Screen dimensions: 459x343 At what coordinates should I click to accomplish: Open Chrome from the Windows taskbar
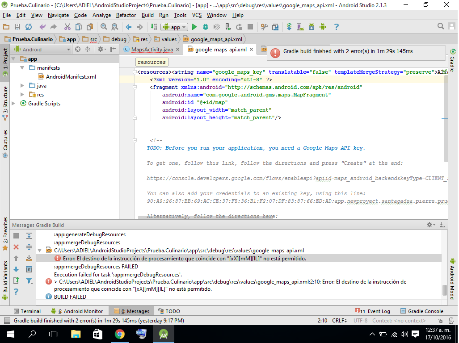coord(119,334)
